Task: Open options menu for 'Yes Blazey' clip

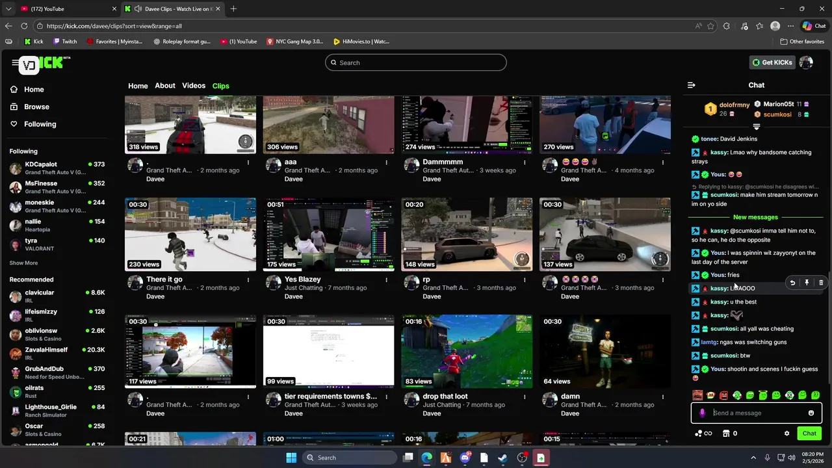Action: [x=386, y=280]
